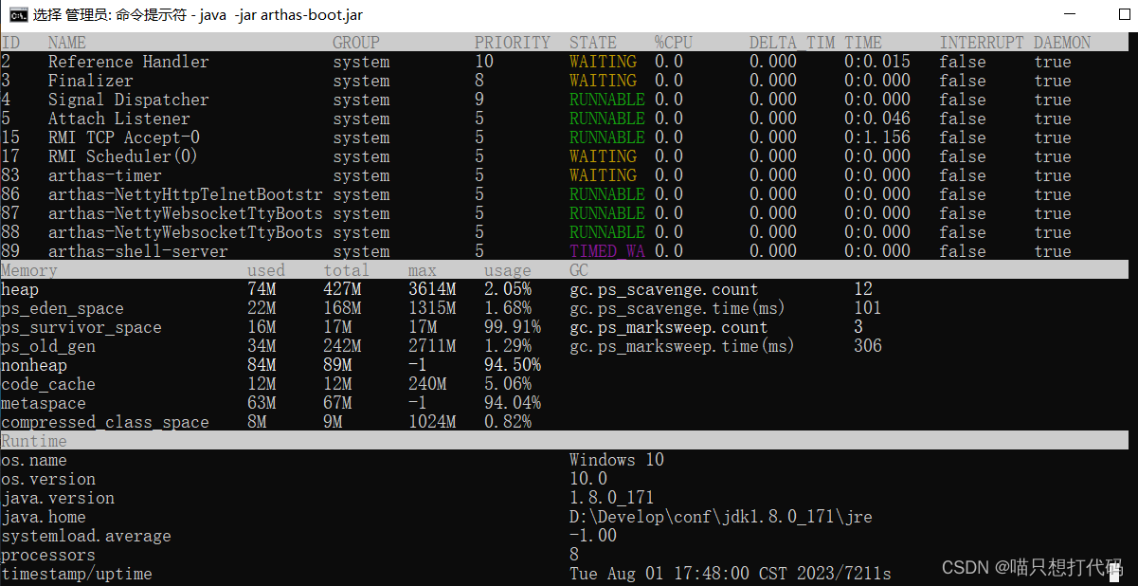Click the compressed_class_space row
Viewport: 1138px width, 586px height.
click(104, 422)
